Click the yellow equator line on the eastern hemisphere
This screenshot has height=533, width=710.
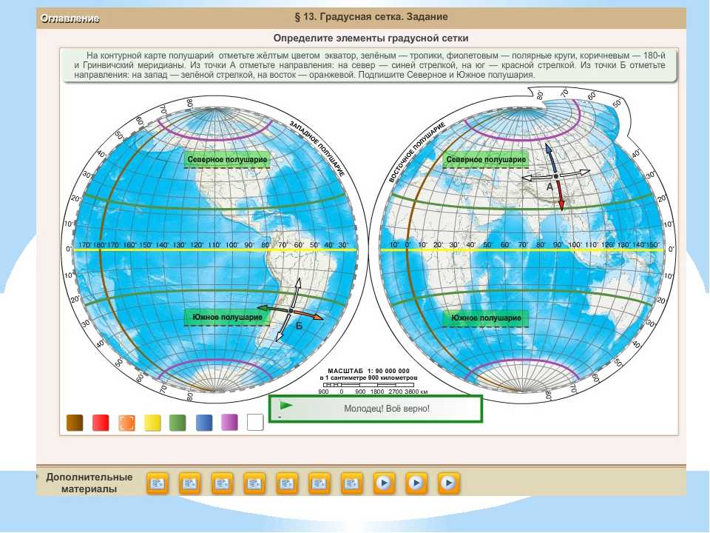(x=521, y=250)
